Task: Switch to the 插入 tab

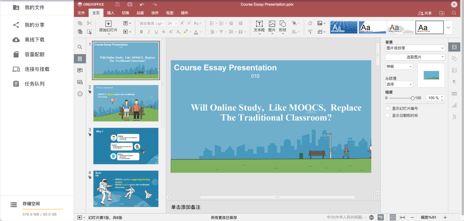Action: 111,13
